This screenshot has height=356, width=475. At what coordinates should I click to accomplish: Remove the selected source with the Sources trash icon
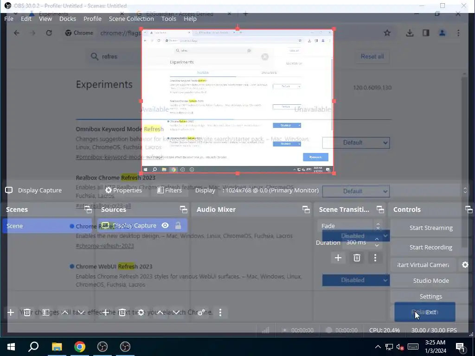tap(122, 312)
